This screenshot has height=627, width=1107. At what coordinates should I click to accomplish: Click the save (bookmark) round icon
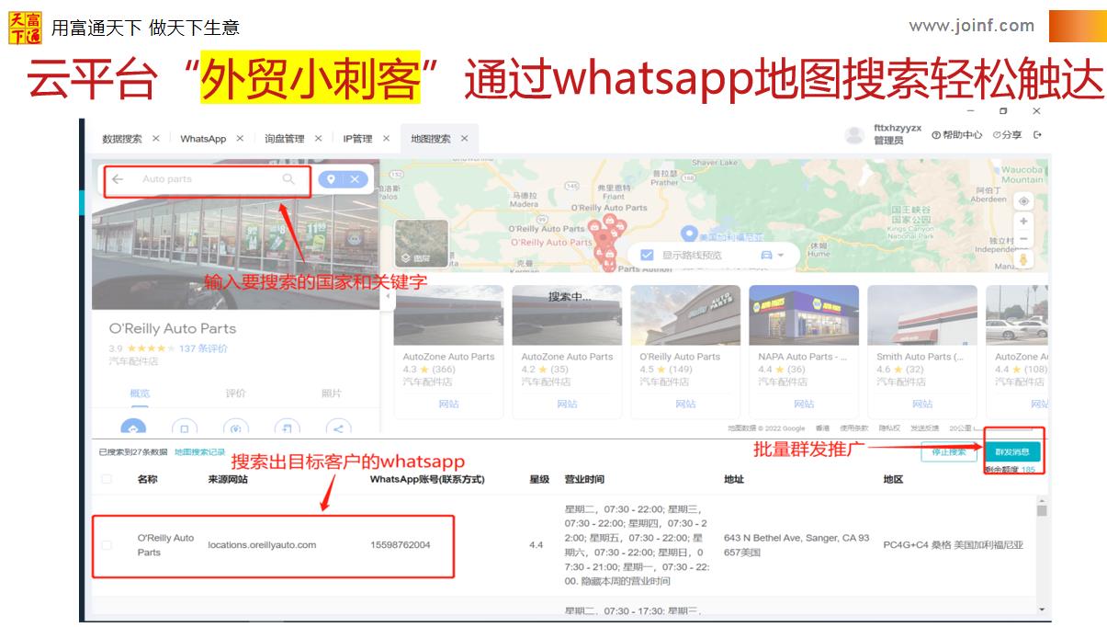(x=185, y=427)
